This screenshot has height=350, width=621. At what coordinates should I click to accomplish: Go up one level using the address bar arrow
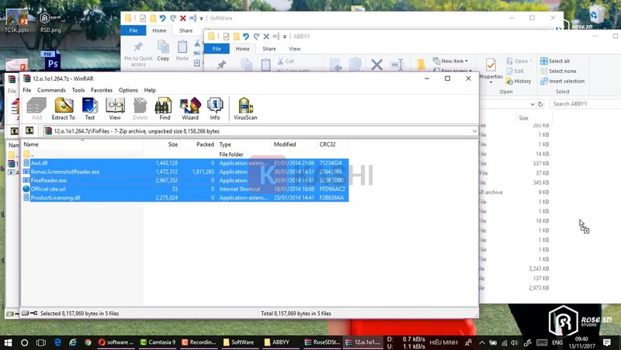tap(29, 130)
